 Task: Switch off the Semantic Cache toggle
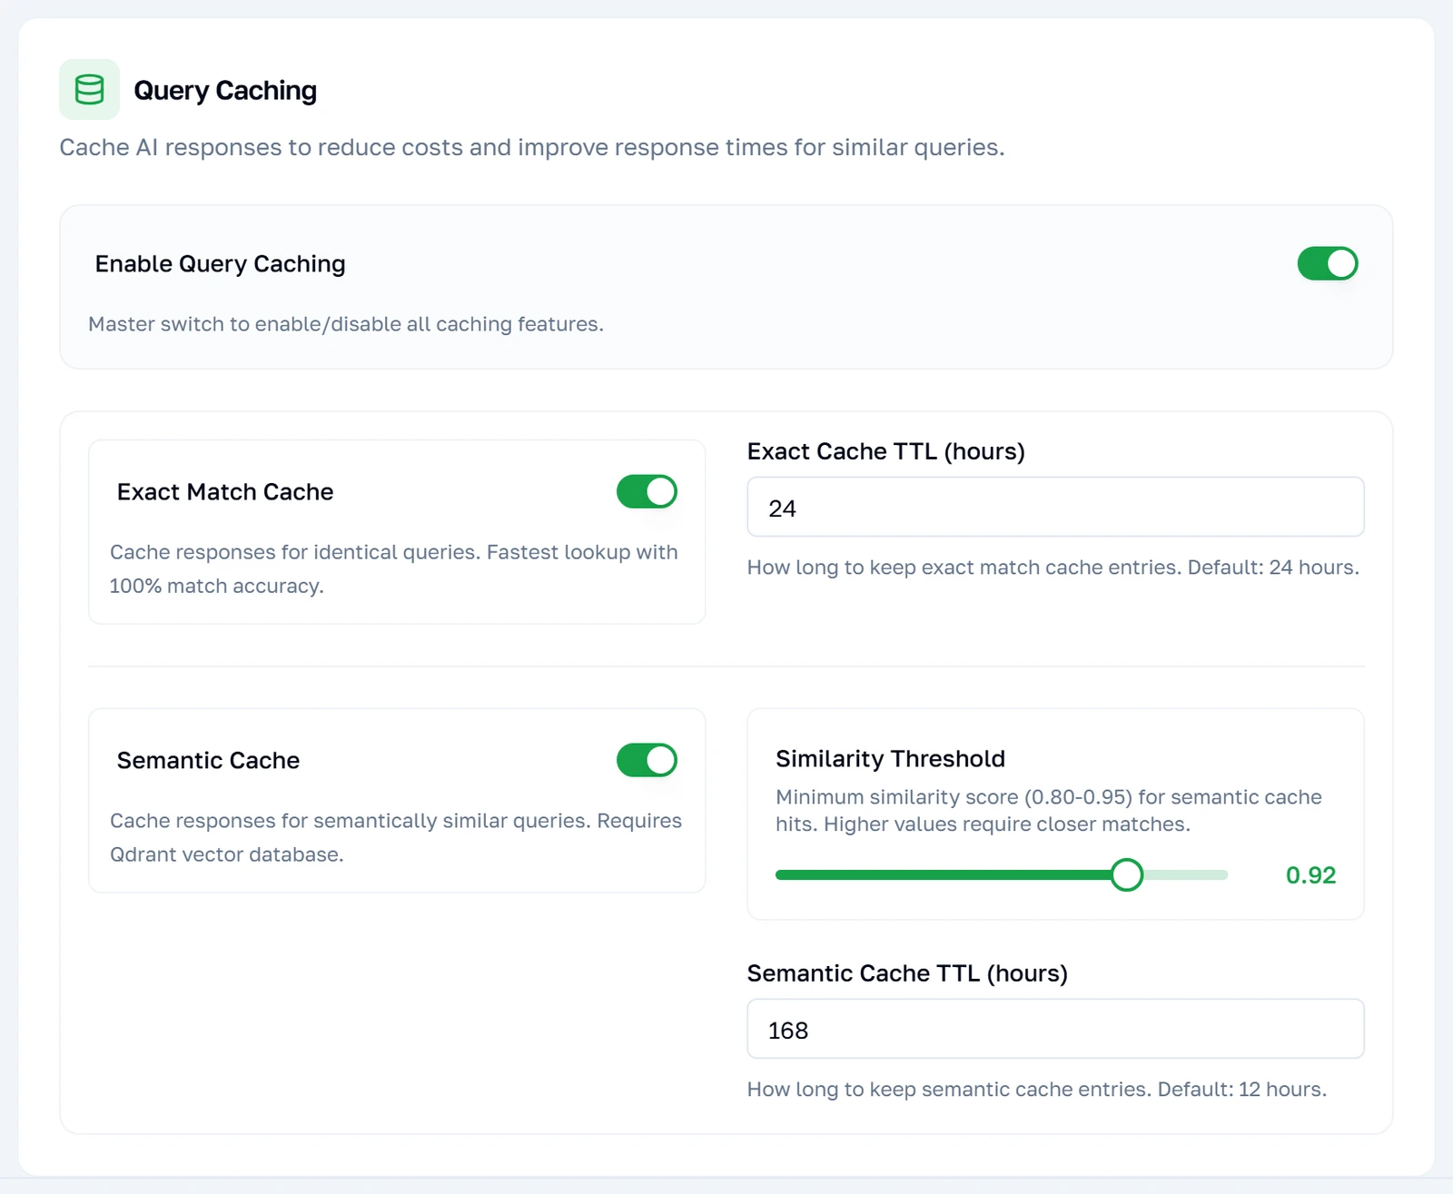[647, 760]
